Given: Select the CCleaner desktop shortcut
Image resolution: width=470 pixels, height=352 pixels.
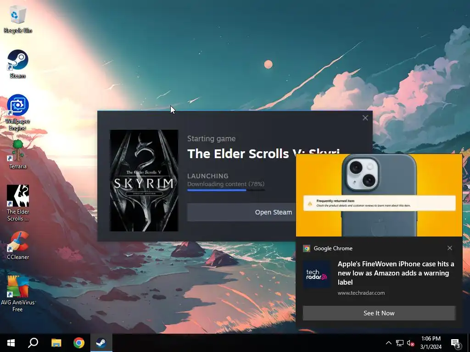Looking at the screenshot, I should (18, 246).
